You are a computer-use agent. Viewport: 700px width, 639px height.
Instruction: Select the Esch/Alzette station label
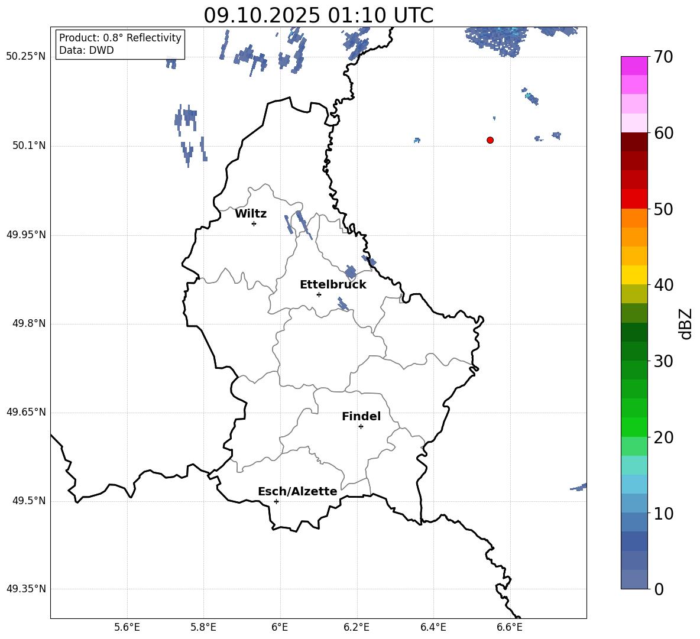(x=297, y=491)
